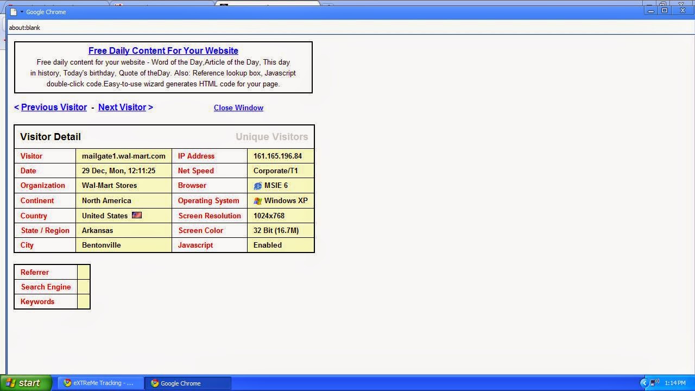Click the Country label

tap(34, 216)
